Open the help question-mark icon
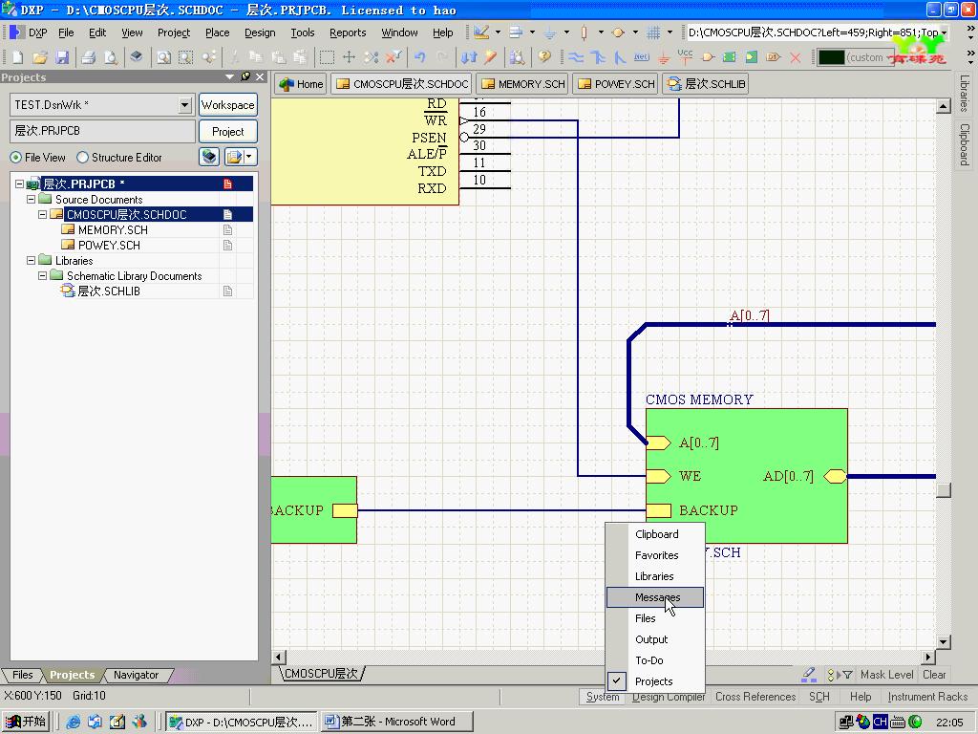The image size is (978, 734). (544, 57)
